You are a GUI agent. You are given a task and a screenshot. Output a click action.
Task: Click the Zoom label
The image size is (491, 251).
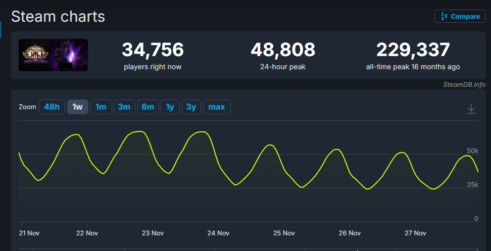click(x=28, y=107)
